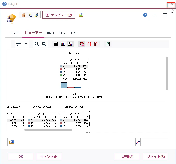Click the green tree map icon
Image resolution: width=176 pixels, height=164 pixels.
108,44
